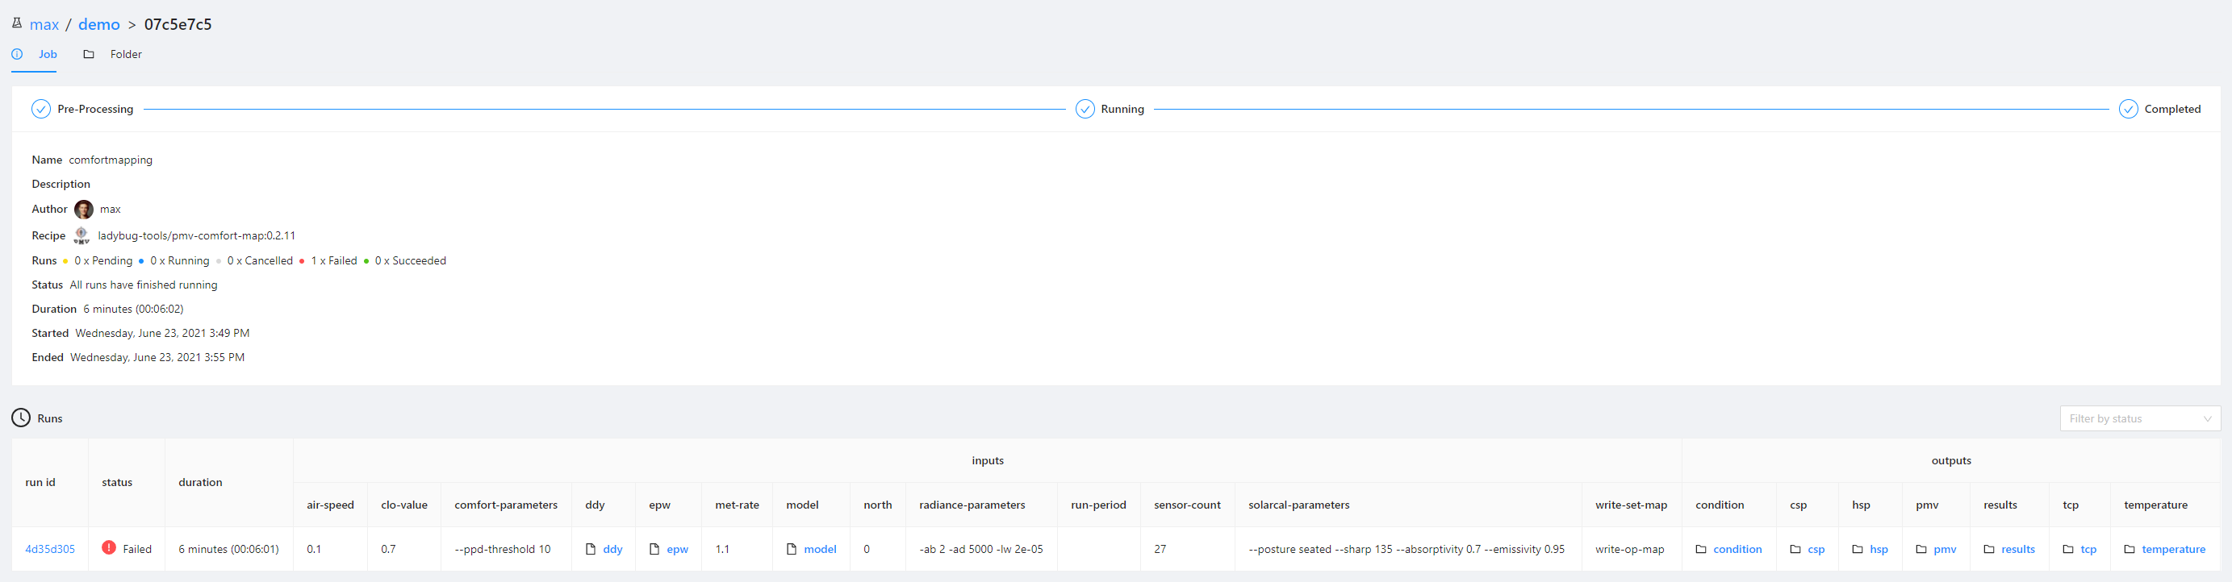Open run 4d35d305 link
This screenshot has height=582, width=2232.
pyautogui.click(x=50, y=549)
